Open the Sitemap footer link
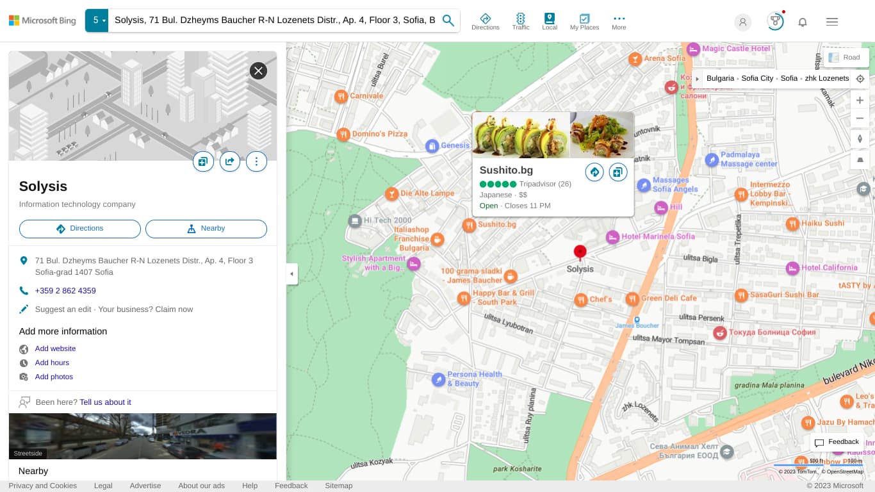 coord(339,486)
